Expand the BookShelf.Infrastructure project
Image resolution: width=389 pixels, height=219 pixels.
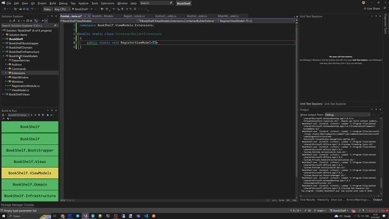[x=4, y=52]
